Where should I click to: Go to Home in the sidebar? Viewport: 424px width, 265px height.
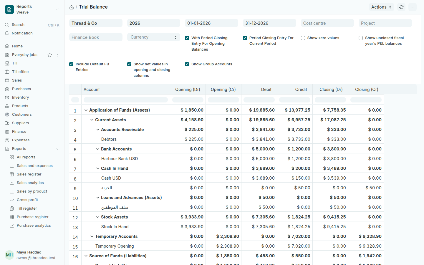point(17,46)
